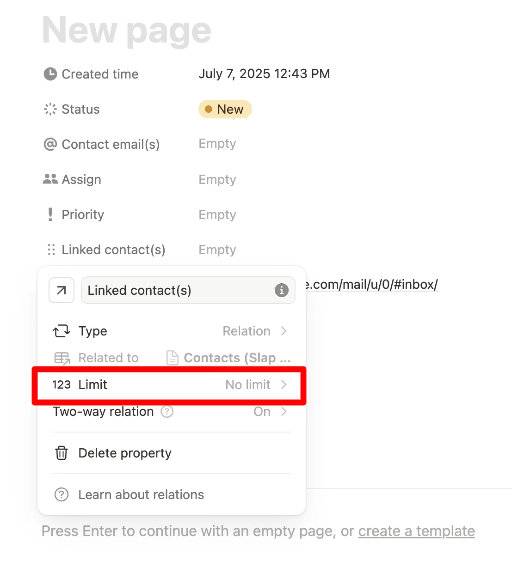Click the yellow New status tag
The height and width of the screenshot is (567, 512).
[x=225, y=109]
